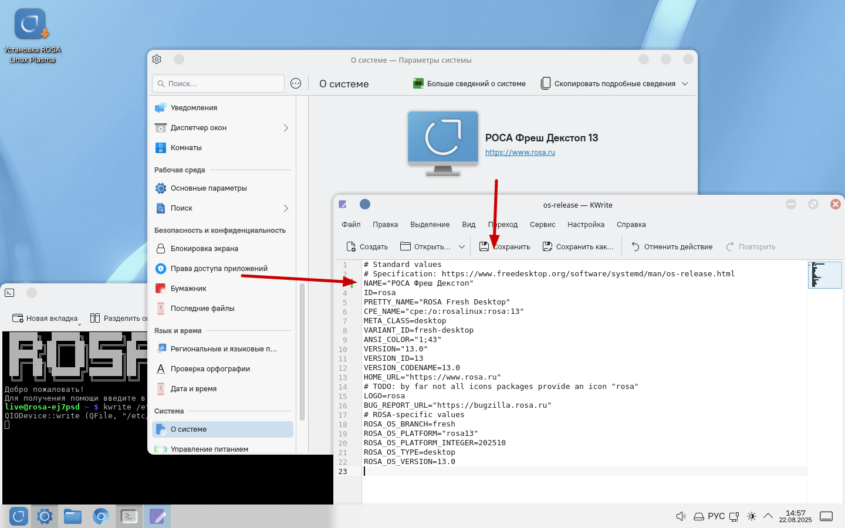Click the Создать new document toolbar button

click(x=367, y=247)
